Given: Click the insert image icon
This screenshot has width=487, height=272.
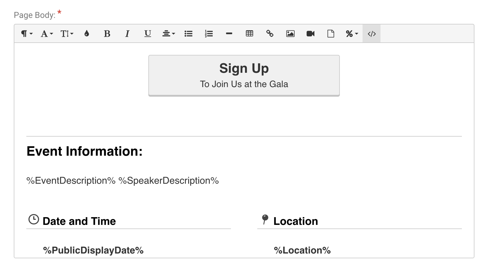Looking at the screenshot, I should (x=290, y=34).
